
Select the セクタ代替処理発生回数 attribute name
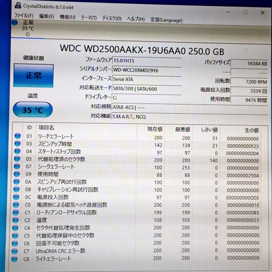63,228
